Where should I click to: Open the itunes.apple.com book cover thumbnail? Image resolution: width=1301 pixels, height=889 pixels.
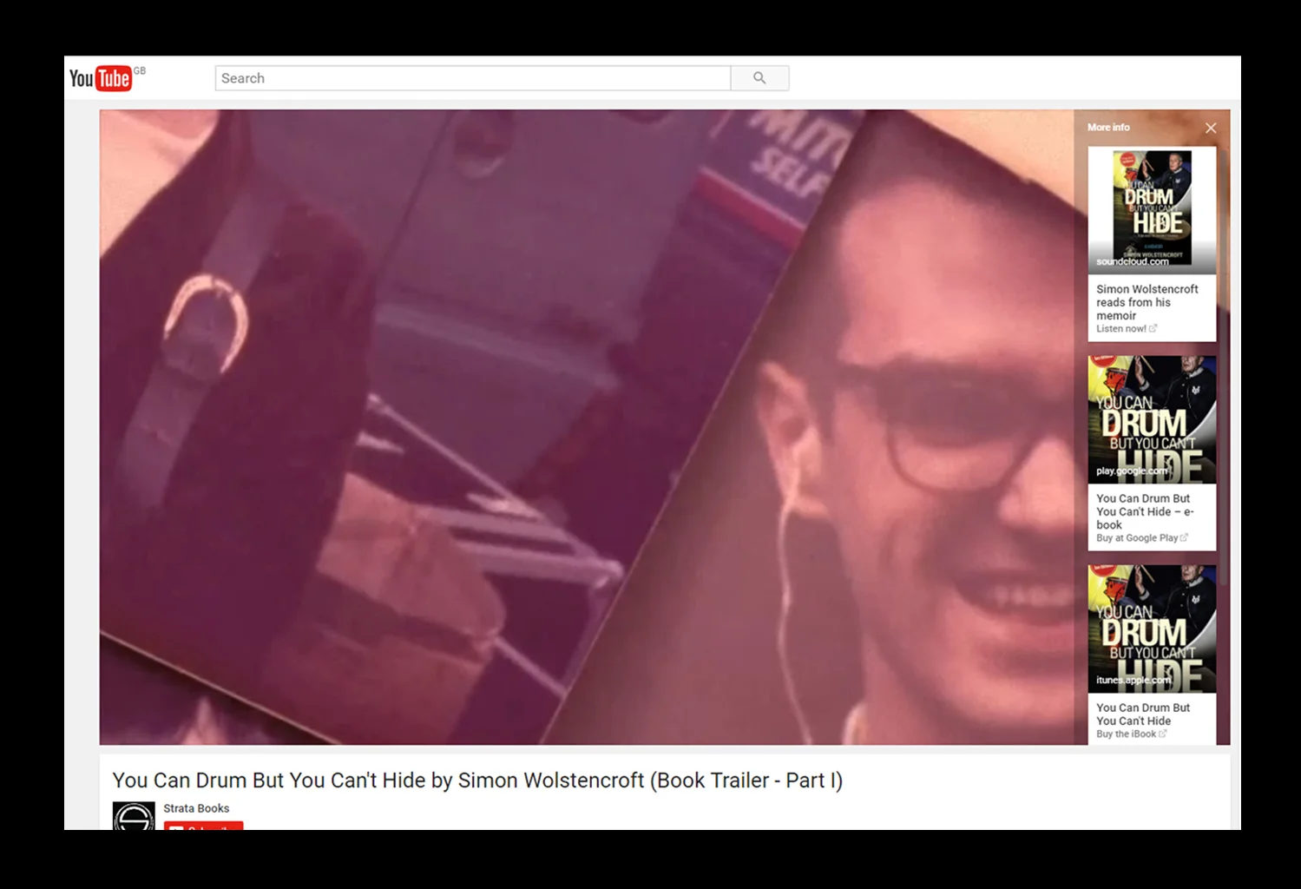point(1152,629)
